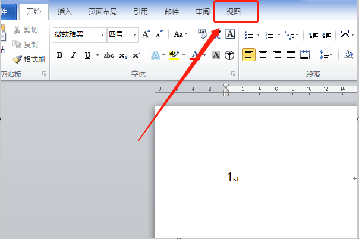Open the 邮件 tab

tap(172, 11)
